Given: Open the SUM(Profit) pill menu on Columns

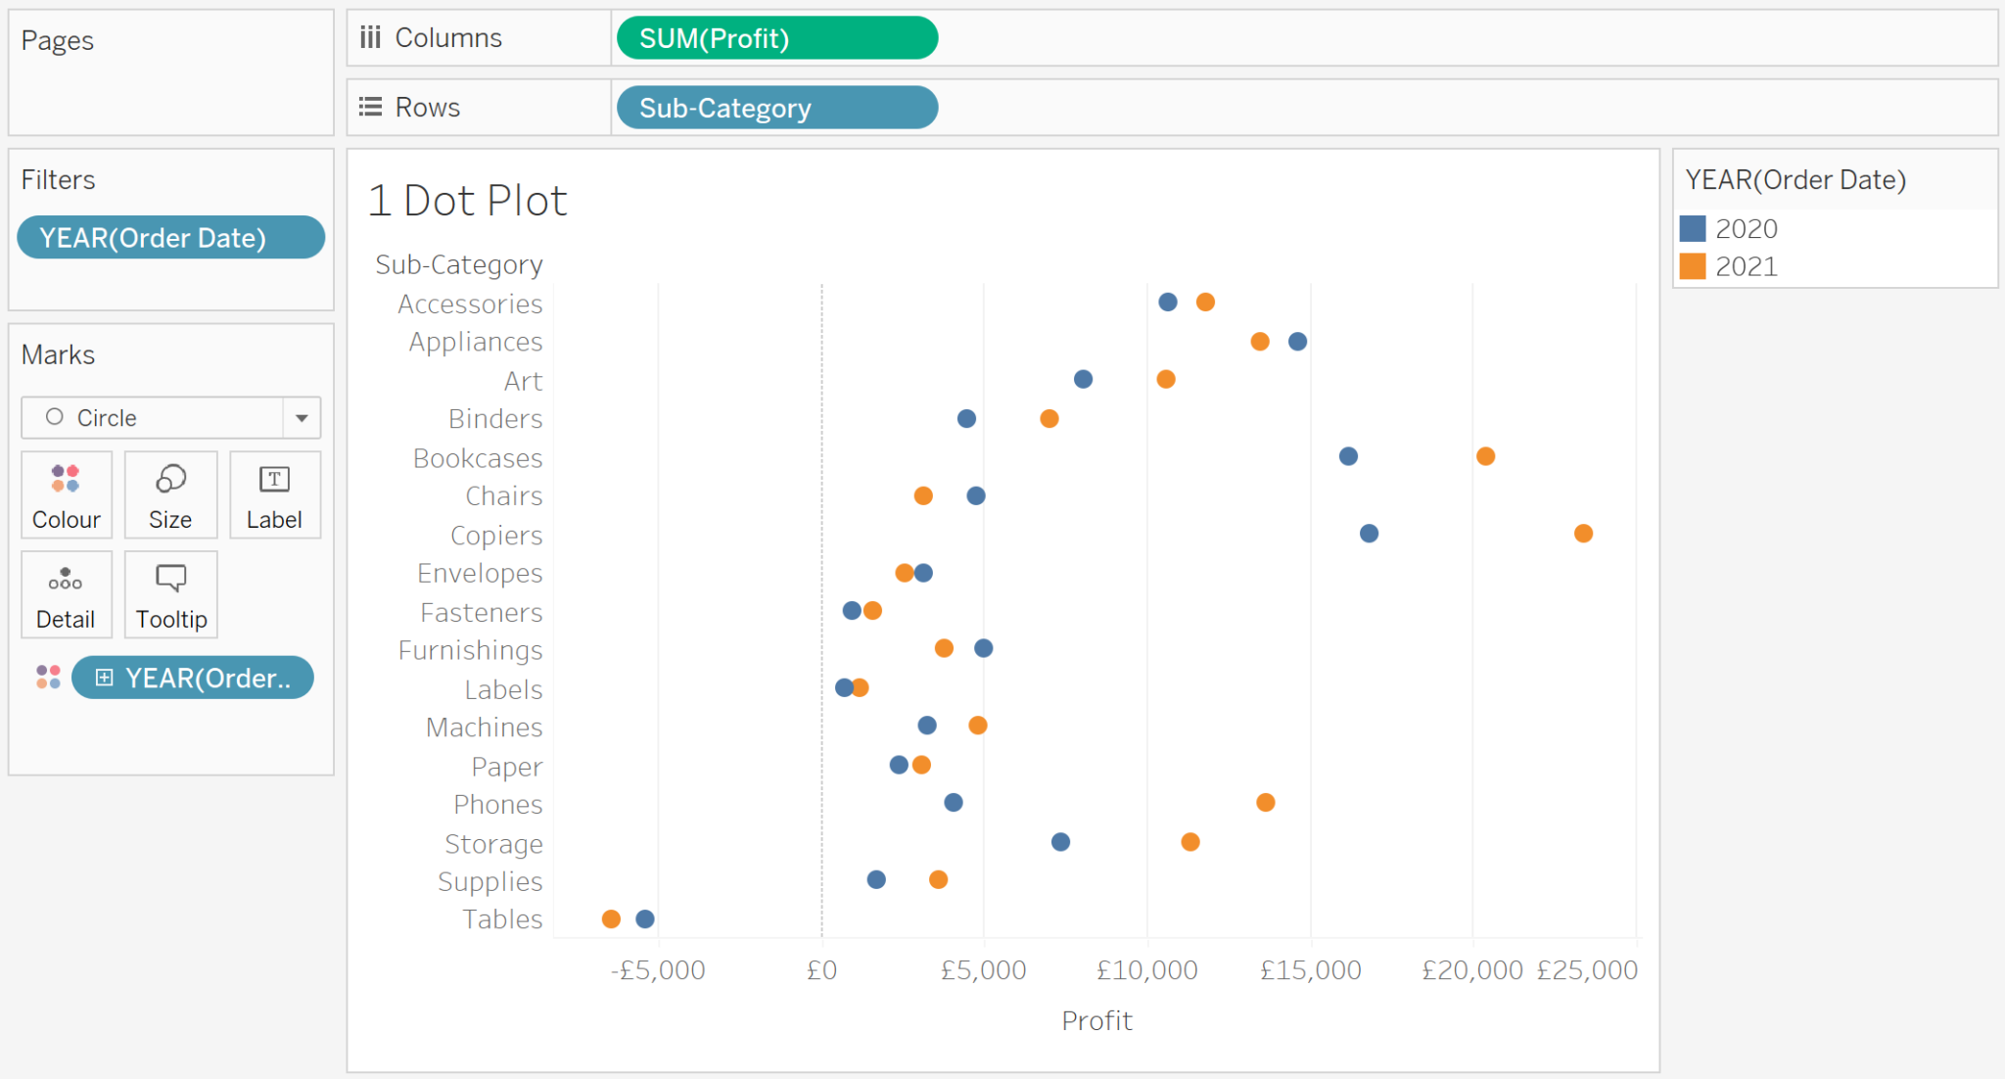Looking at the screenshot, I should pyautogui.click(x=775, y=38).
